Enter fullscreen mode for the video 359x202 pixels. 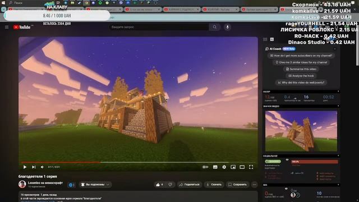tap(251, 167)
